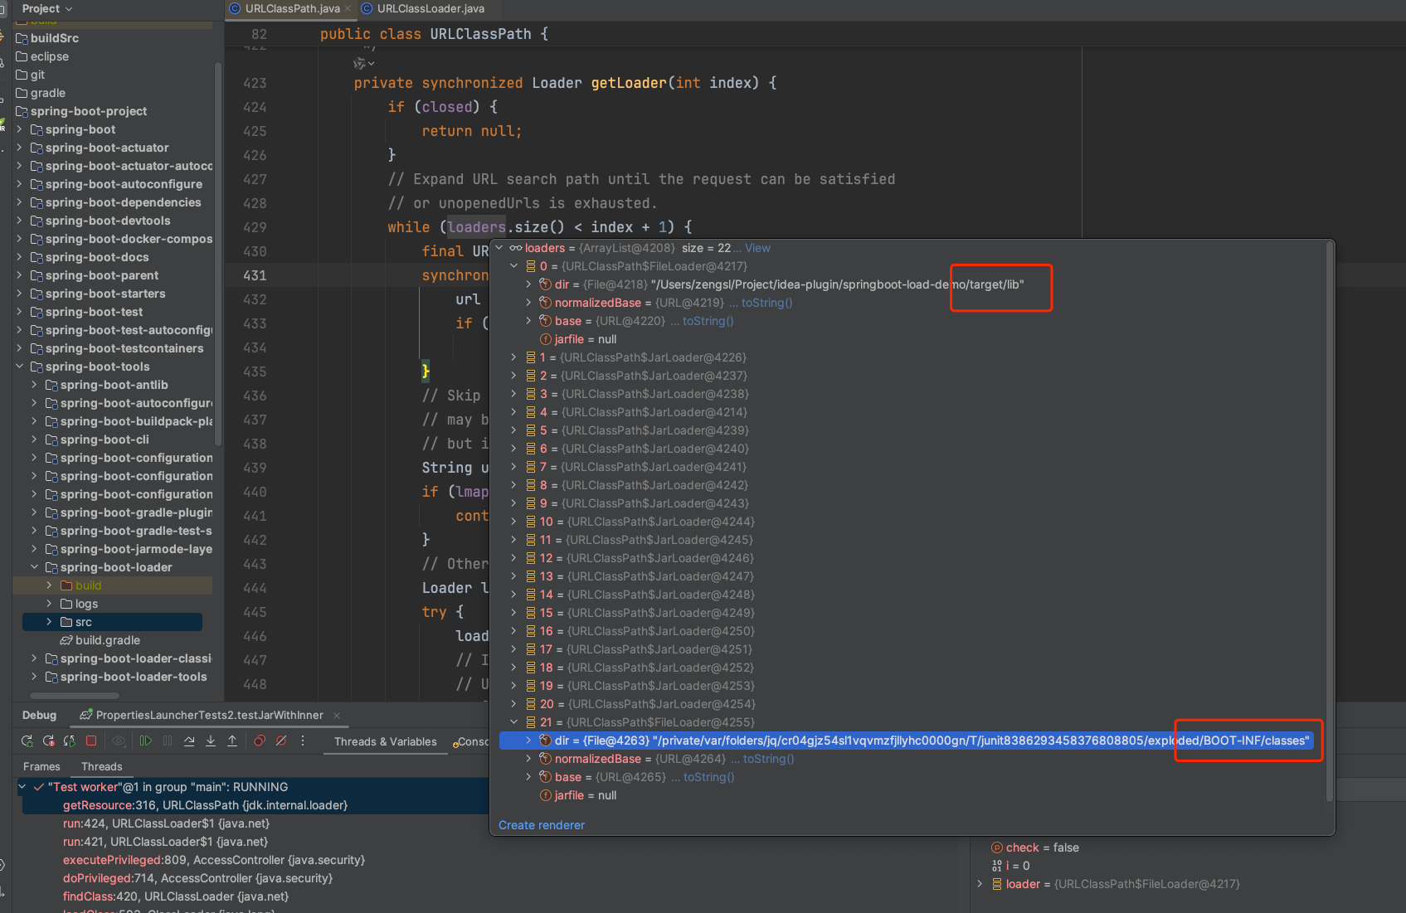Toggle auto-test rerun in the debug toolbar
This screenshot has width=1406, height=913.
pyautogui.click(x=70, y=741)
